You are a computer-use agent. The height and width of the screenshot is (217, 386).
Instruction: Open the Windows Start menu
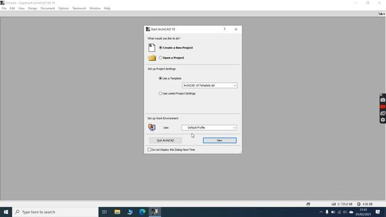[6, 212]
